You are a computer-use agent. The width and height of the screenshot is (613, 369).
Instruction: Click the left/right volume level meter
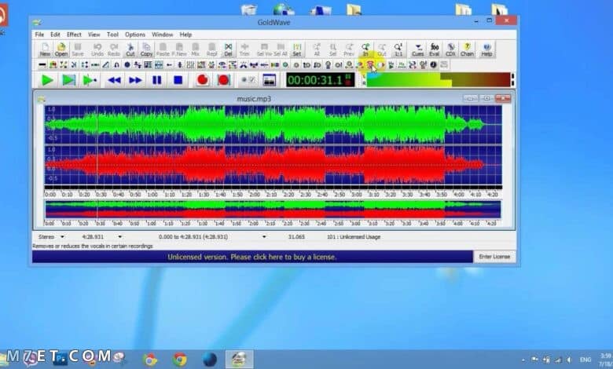point(438,79)
